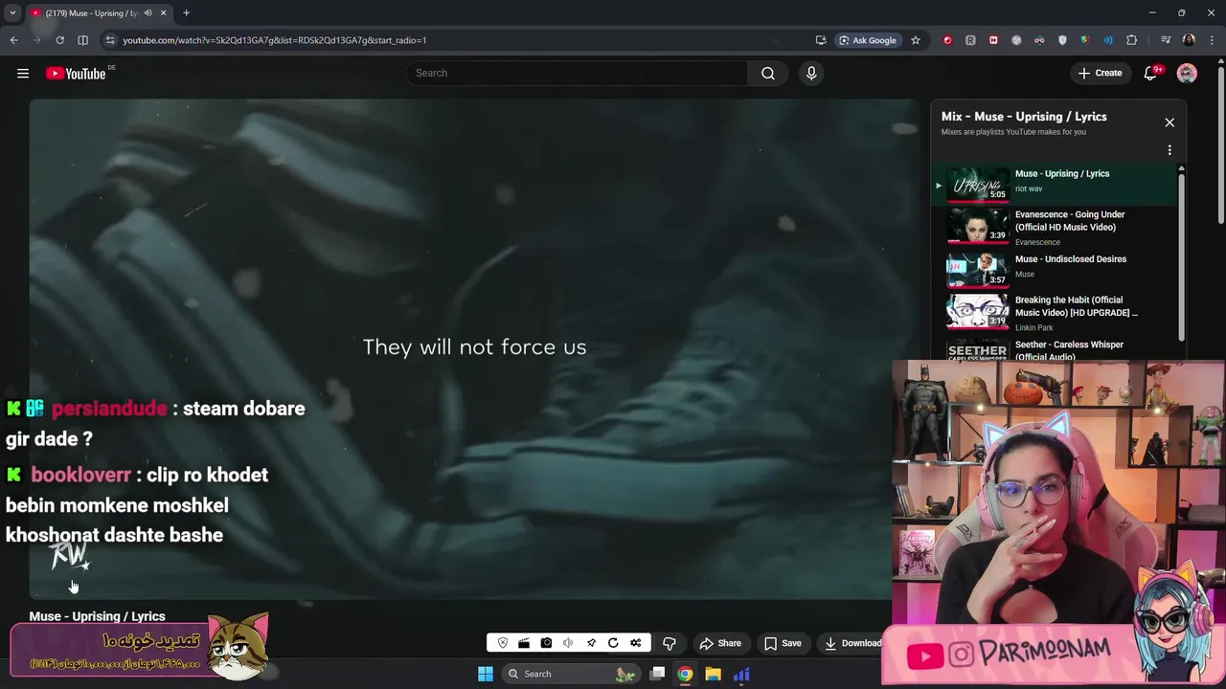Screen dimensions: 1226x689
Task: Click the shield icon in video toolbar
Action: click(x=503, y=643)
